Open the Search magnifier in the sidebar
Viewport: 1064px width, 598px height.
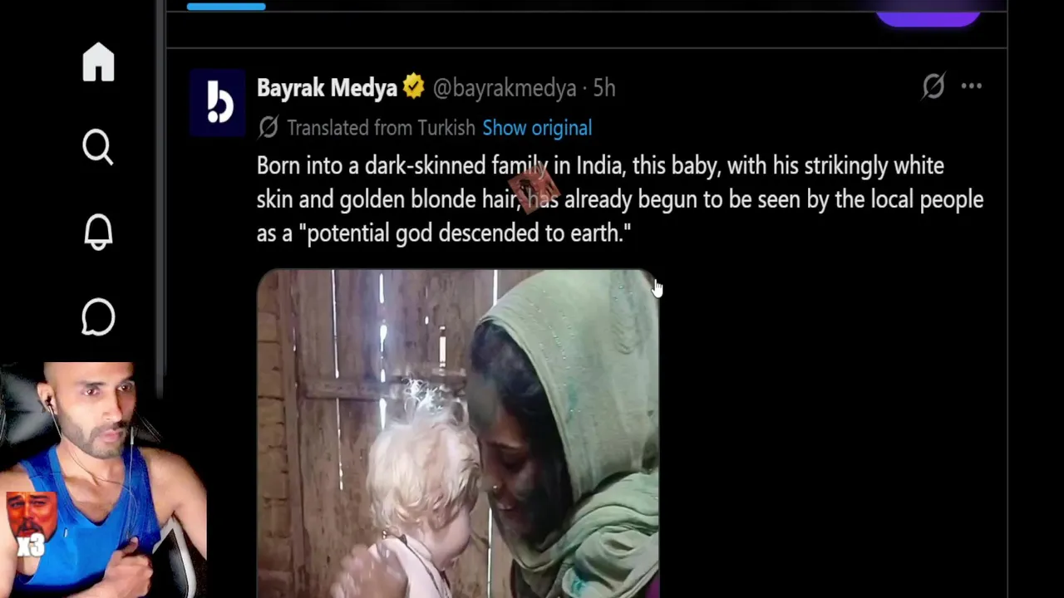click(x=98, y=148)
